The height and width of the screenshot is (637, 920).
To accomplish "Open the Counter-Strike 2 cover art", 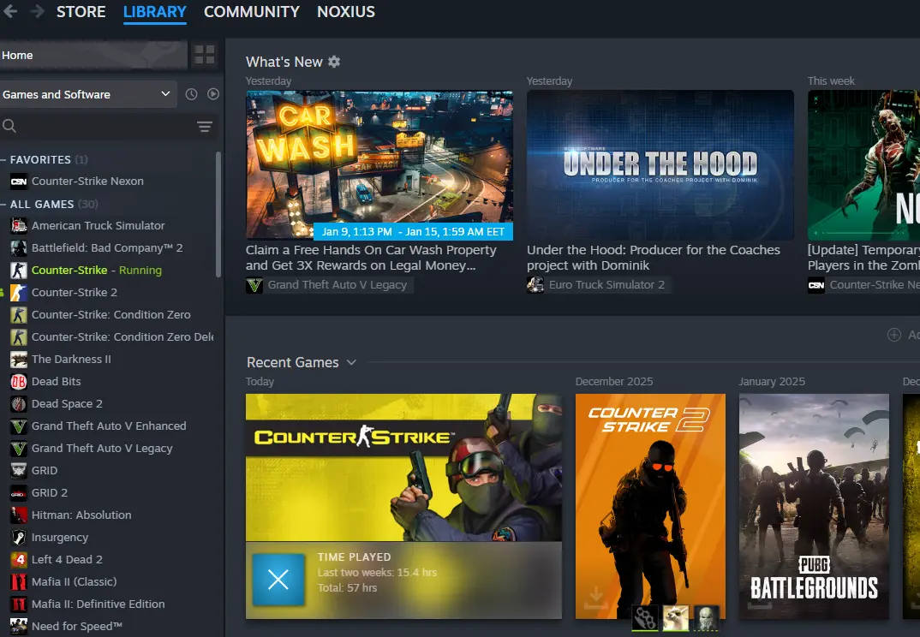I will pyautogui.click(x=650, y=506).
